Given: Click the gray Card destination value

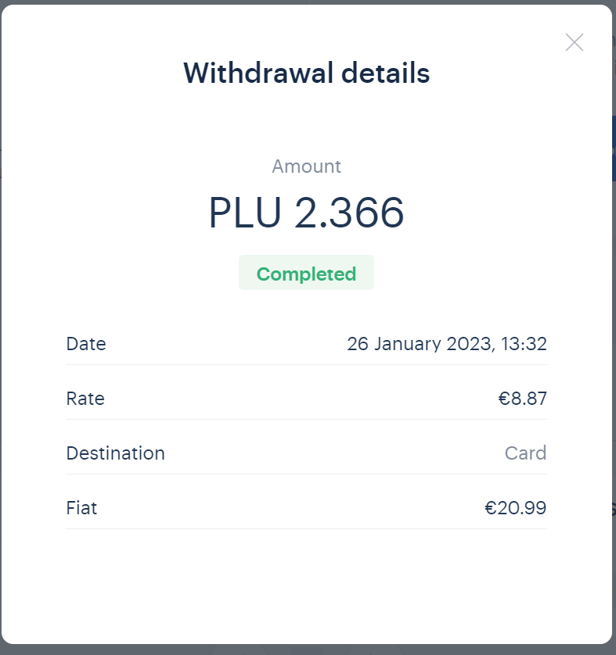Looking at the screenshot, I should (x=525, y=453).
